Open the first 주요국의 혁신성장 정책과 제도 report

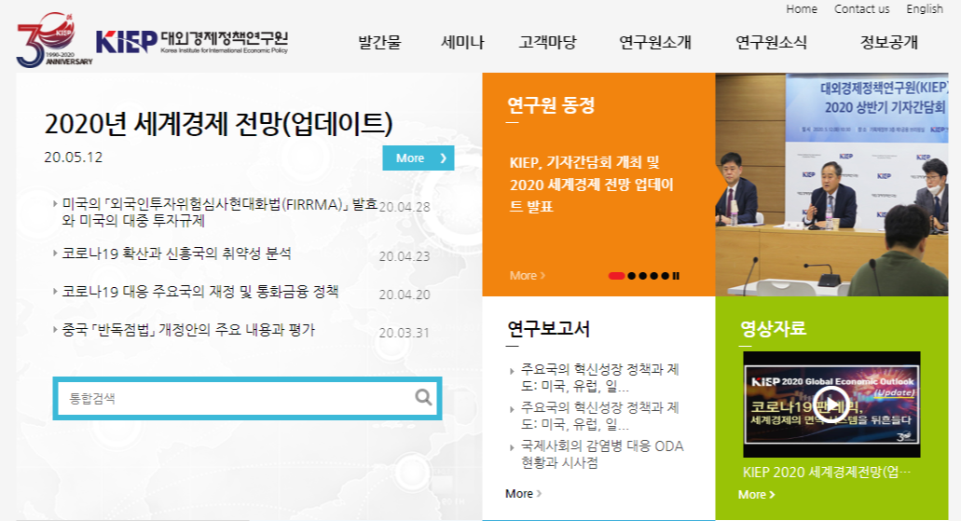[x=600, y=377]
